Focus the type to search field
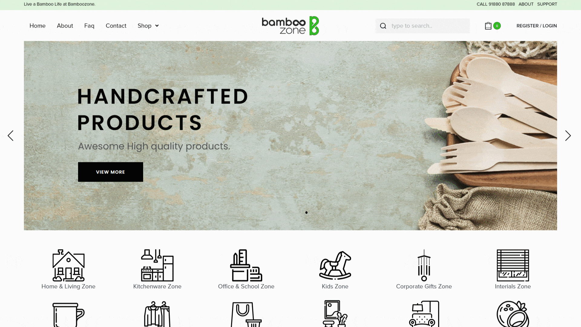The width and height of the screenshot is (581, 327). (422, 26)
